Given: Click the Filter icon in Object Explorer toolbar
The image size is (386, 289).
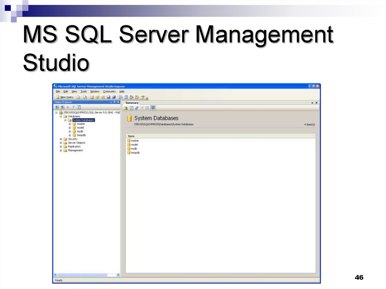Looking at the screenshot, I should (74, 107).
